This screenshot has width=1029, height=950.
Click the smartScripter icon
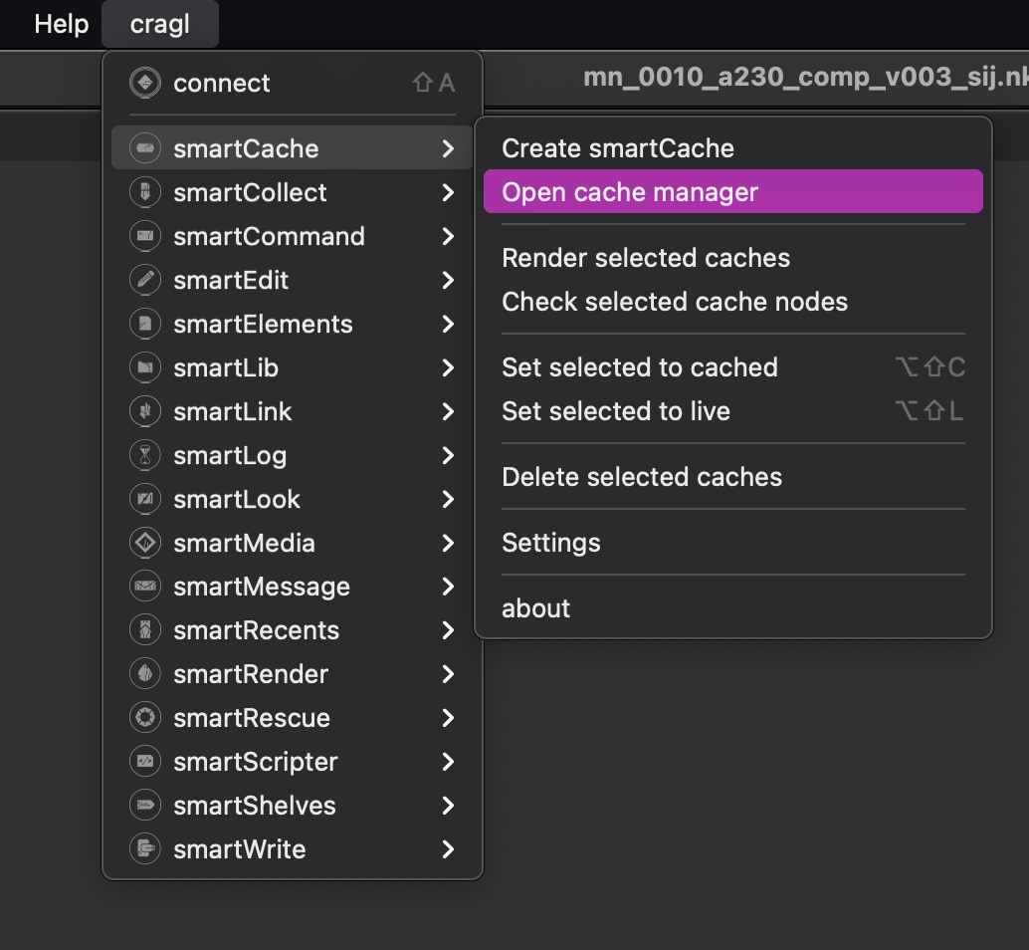(145, 761)
